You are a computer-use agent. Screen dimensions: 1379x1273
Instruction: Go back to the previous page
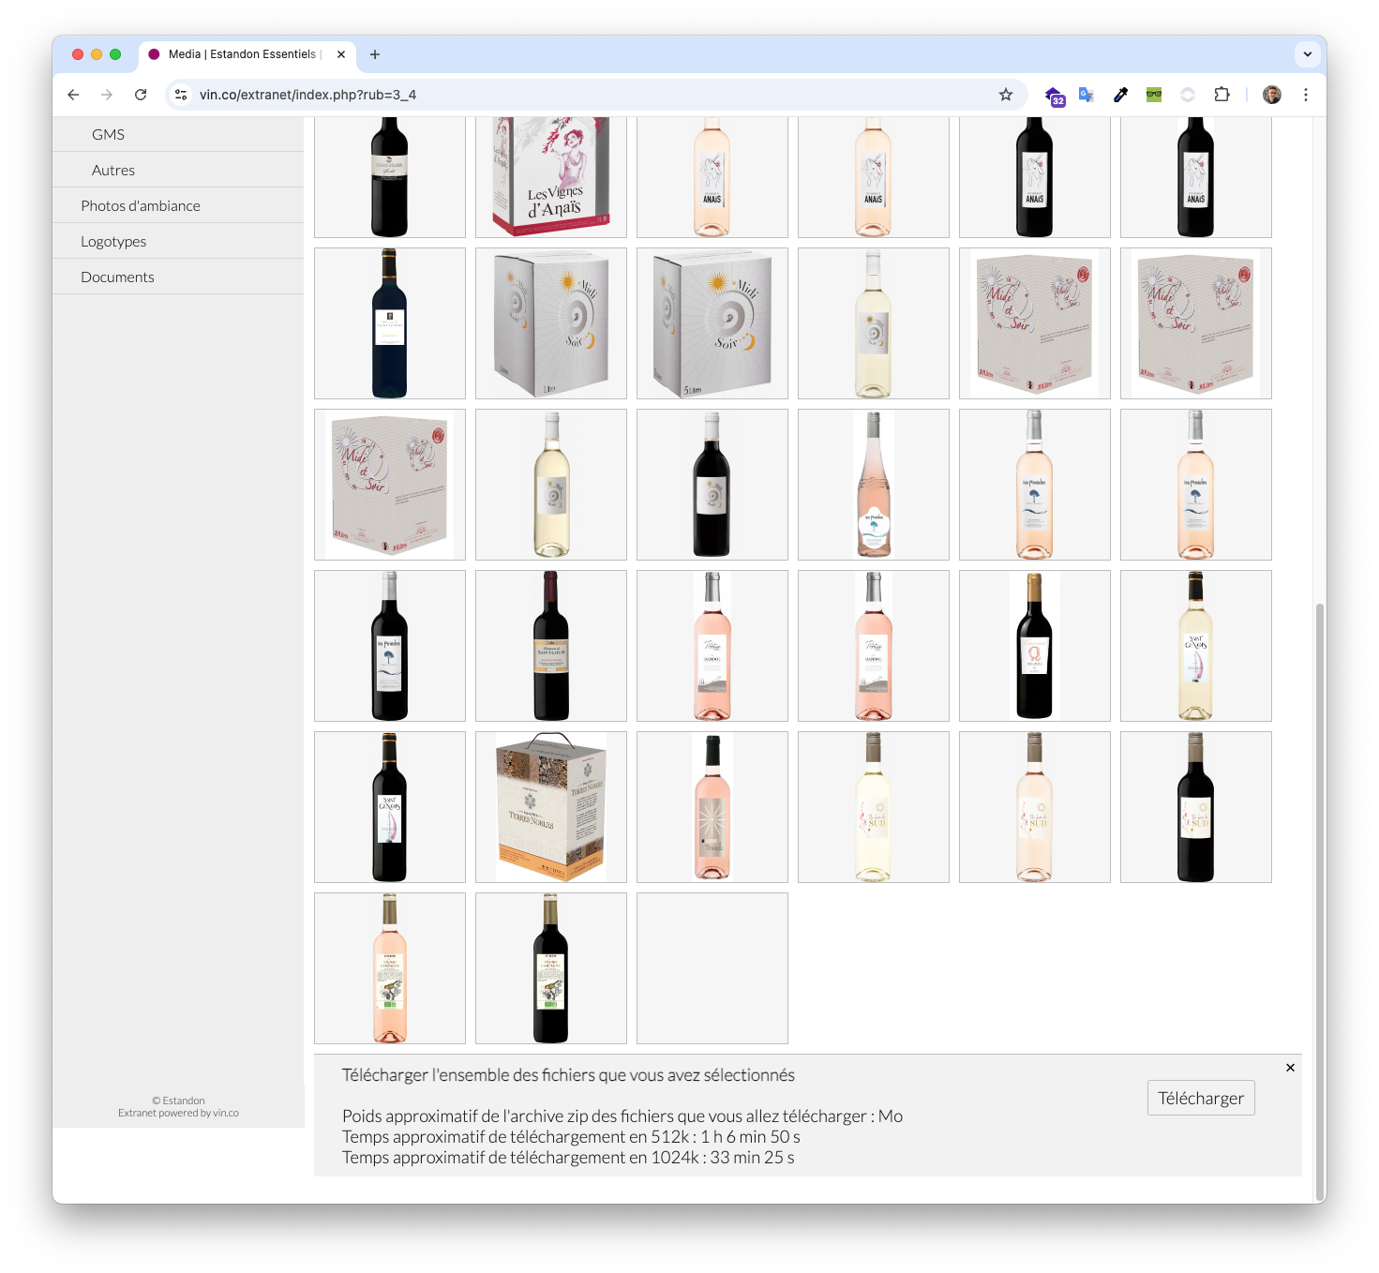point(73,95)
